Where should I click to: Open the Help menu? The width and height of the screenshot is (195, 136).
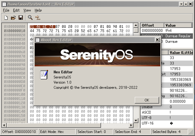[38, 10]
